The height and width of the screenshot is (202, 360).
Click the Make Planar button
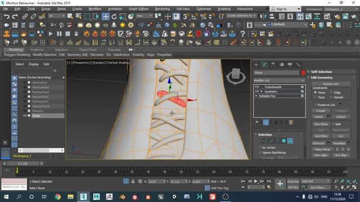coord(322,149)
